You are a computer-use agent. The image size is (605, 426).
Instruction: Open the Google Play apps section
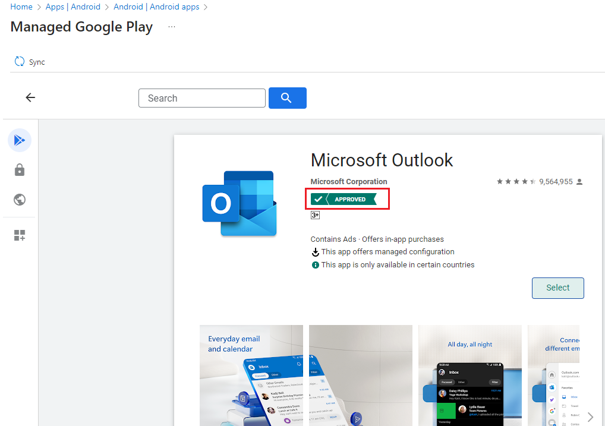[19, 140]
